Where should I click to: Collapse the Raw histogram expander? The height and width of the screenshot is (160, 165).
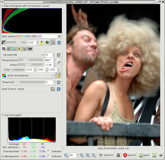(x=2, y=6)
